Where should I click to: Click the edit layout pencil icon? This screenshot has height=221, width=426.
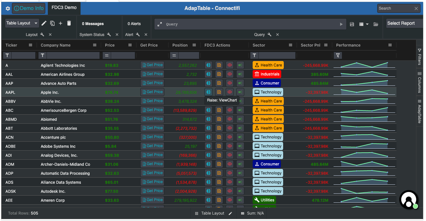tap(44, 23)
